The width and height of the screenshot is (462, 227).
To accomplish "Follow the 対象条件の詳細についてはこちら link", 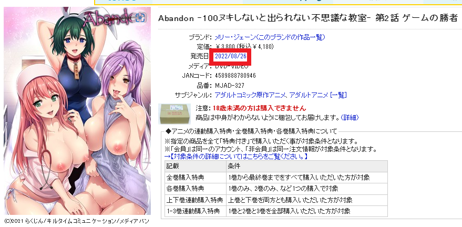I will coord(236,157).
